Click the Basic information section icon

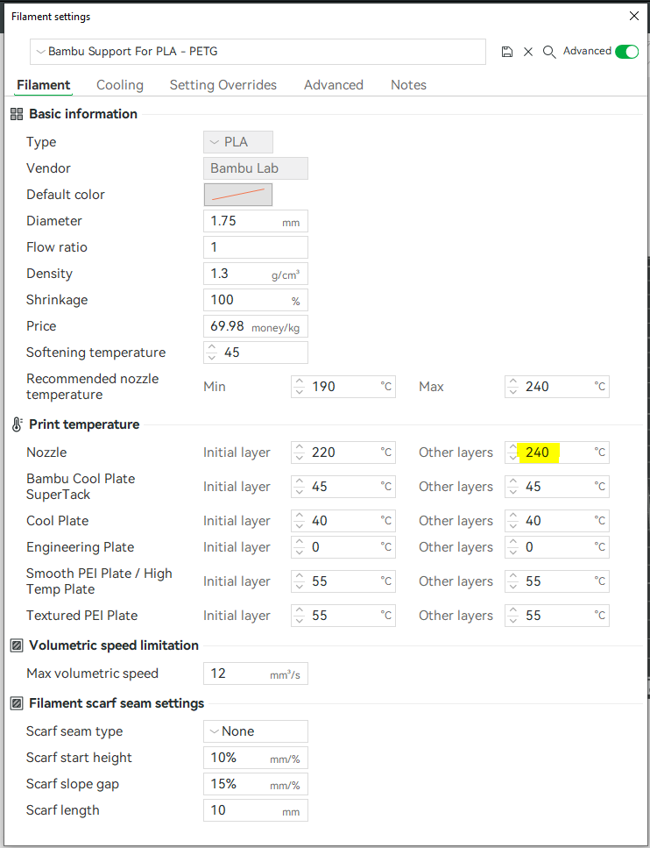pos(17,114)
